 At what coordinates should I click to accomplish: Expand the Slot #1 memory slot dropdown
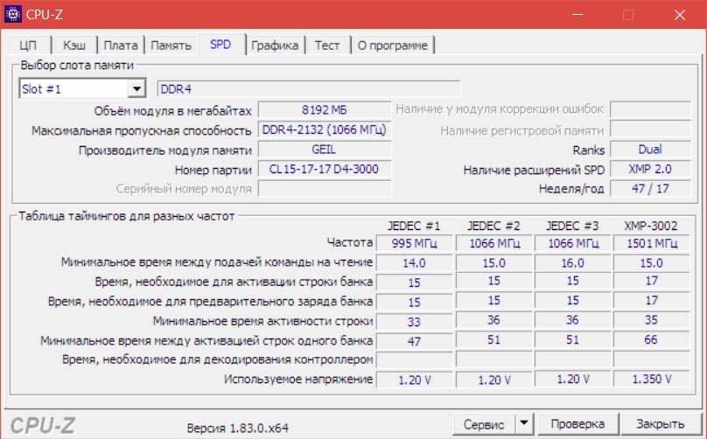136,89
